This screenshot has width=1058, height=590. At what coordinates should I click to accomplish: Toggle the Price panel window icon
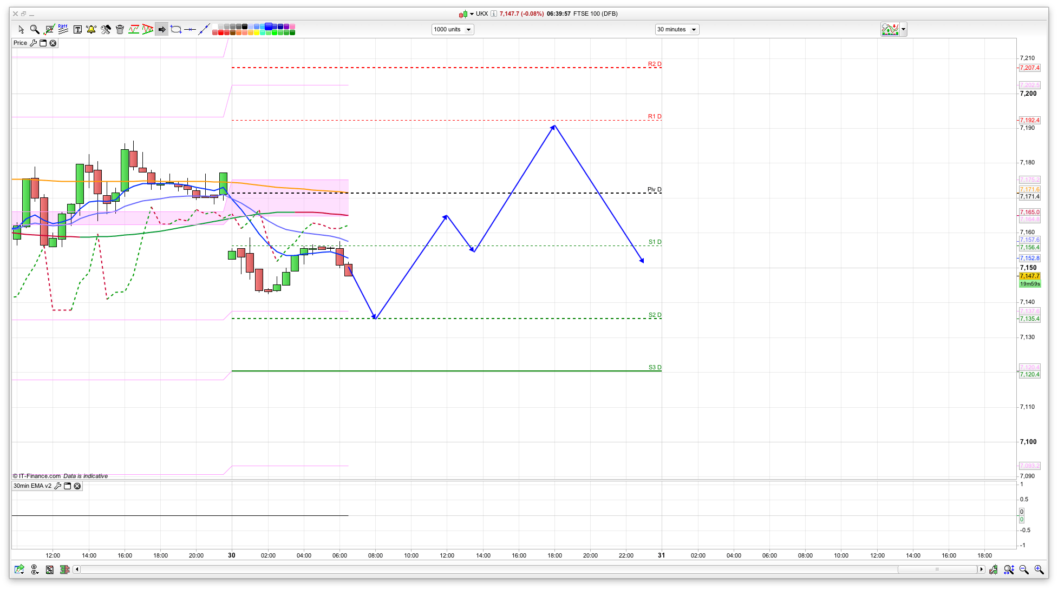[43, 43]
